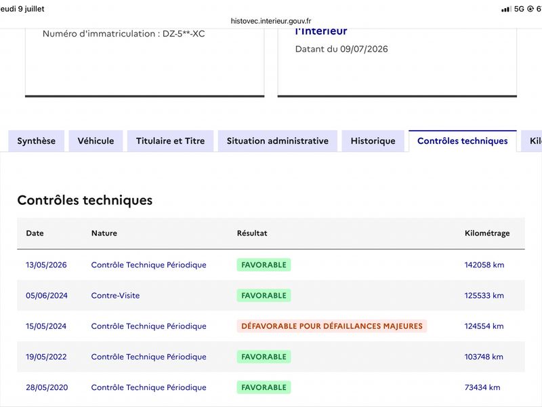Screen dimensions: 542x407
Task: Click the FAVORABLE badge for the Contre-Visite
Action: coord(264,296)
